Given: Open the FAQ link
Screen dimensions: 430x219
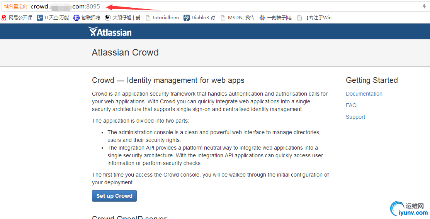Looking at the screenshot, I should click(351, 105).
